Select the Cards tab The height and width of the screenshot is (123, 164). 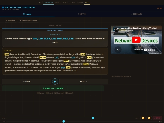tap(27, 14)
